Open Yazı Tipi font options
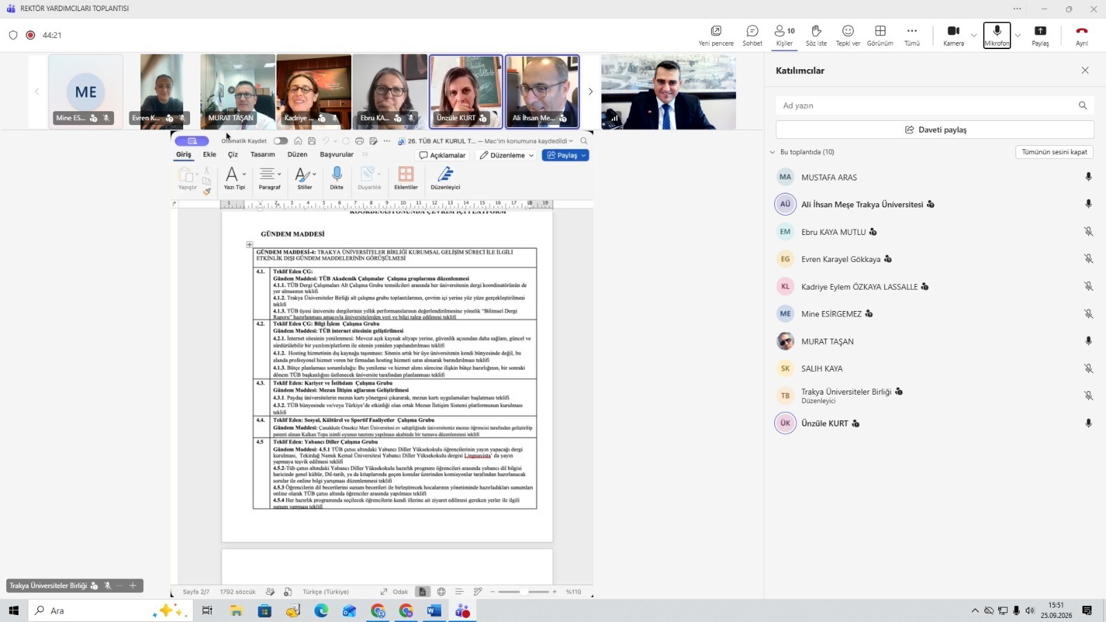 click(x=234, y=178)
